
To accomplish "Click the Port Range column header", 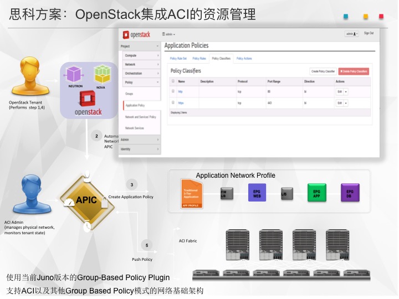I will coord(274,81).
